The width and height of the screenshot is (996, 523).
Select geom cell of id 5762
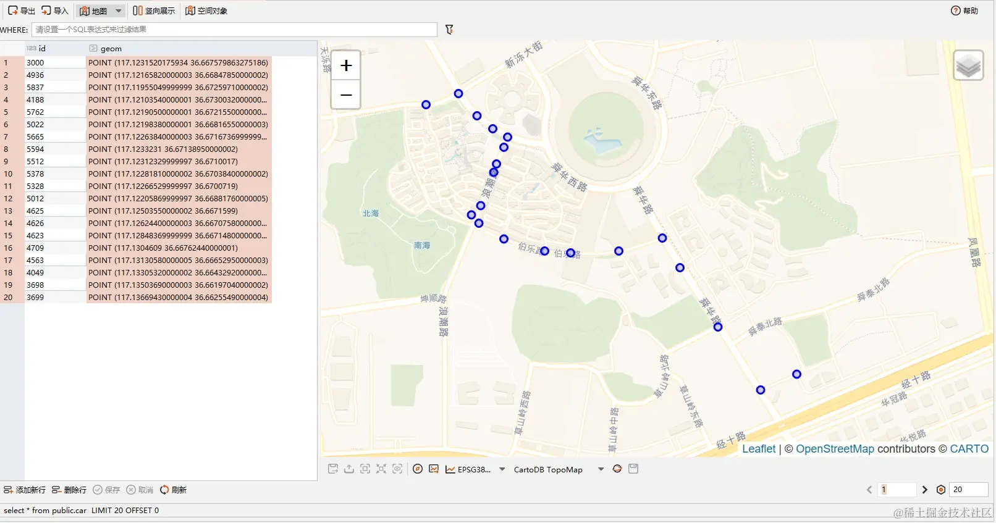(x=179, y=112)
